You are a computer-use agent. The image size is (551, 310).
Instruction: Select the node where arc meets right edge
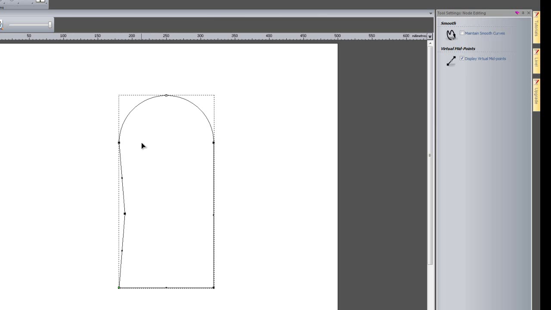(x=214, y=143)
